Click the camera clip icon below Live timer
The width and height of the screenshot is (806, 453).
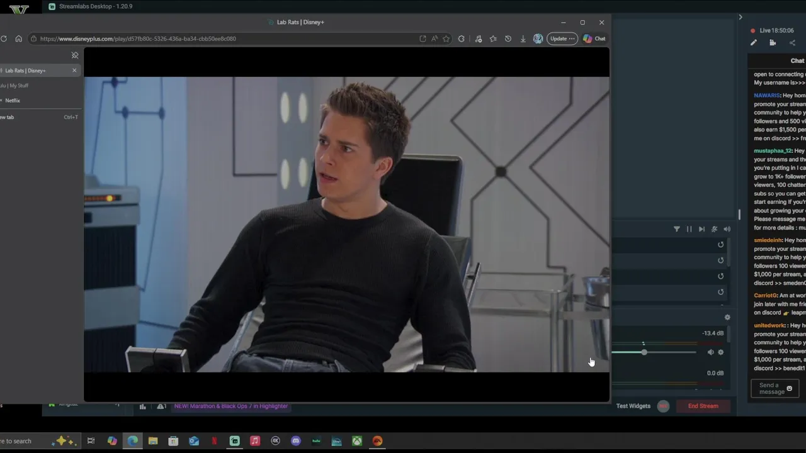coord(773,43)
